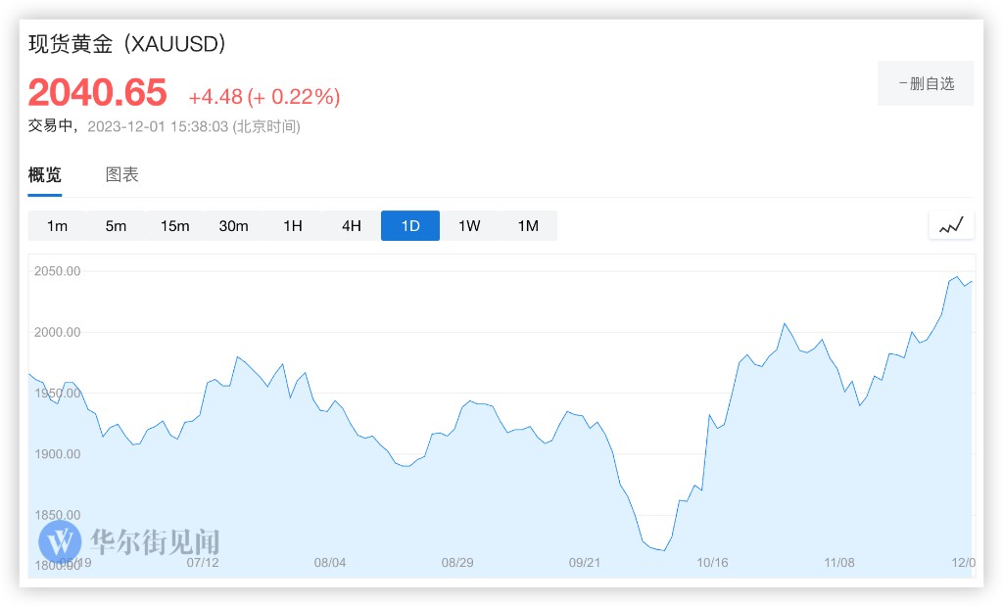The width and height of the screenshot is (1003, 606).
Task: Select the active 1D timeframe
Action: (x=410, y=226)
